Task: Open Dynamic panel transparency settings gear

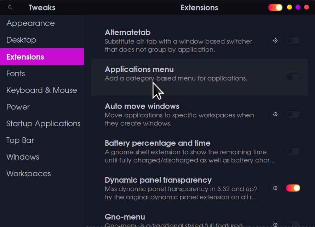Action: 275,188
